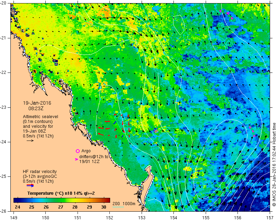The width and height of the screenshot is (277, 221).
Task: Click the '19-Jan-2016' date label
Action: [x=37, y=103]
